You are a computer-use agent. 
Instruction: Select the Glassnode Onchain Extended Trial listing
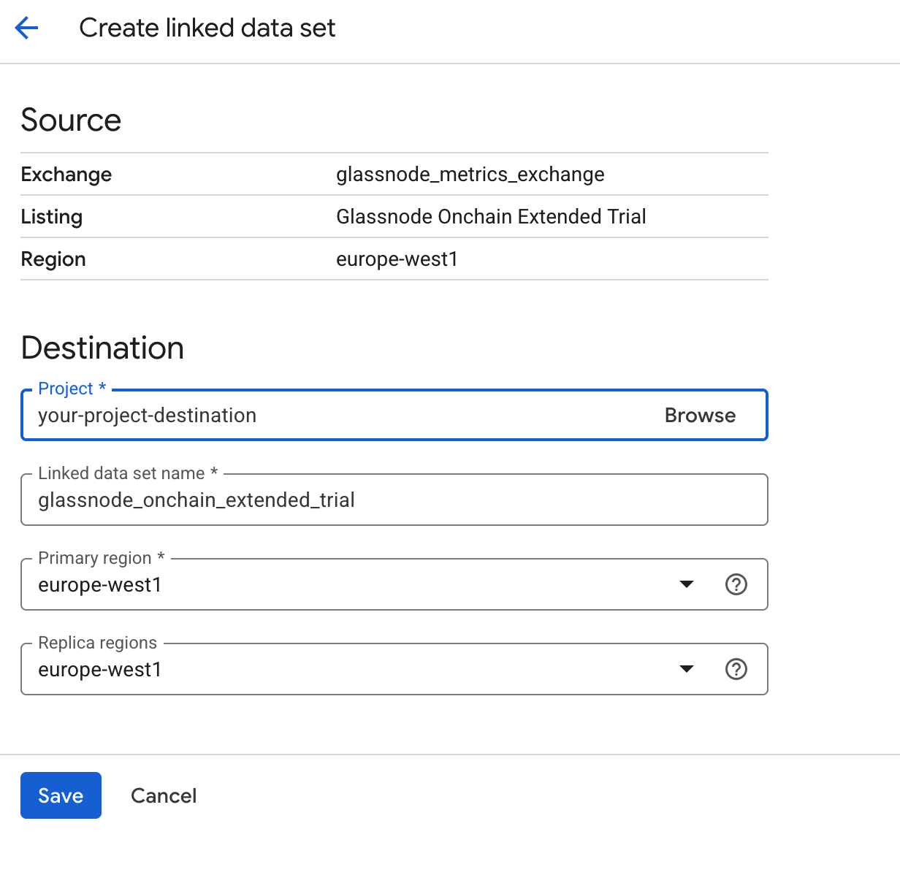[x=491, y=217]
